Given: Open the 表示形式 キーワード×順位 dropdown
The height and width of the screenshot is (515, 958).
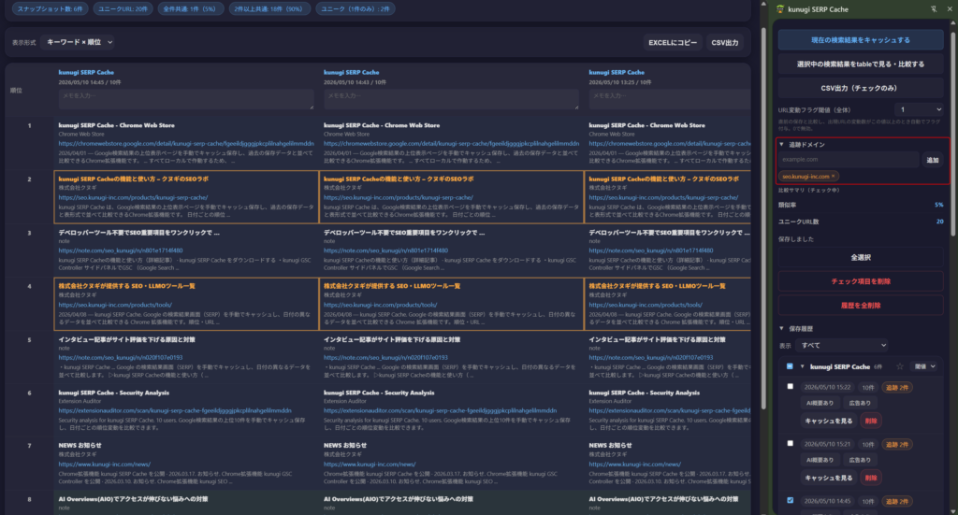Looking at the screenshot, I should (x=80, y=42).
